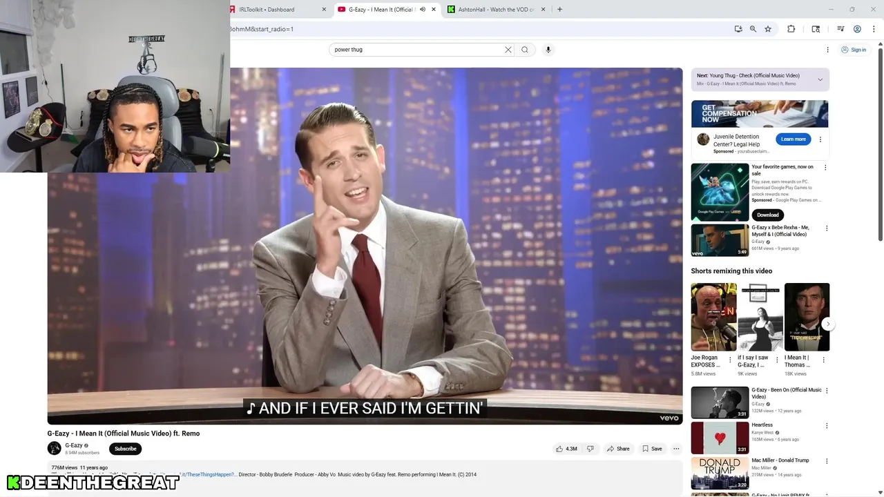The height and width of the screenshot is (497, 884).
Task: Open options for Heartless video
Action: pos(825,426)
